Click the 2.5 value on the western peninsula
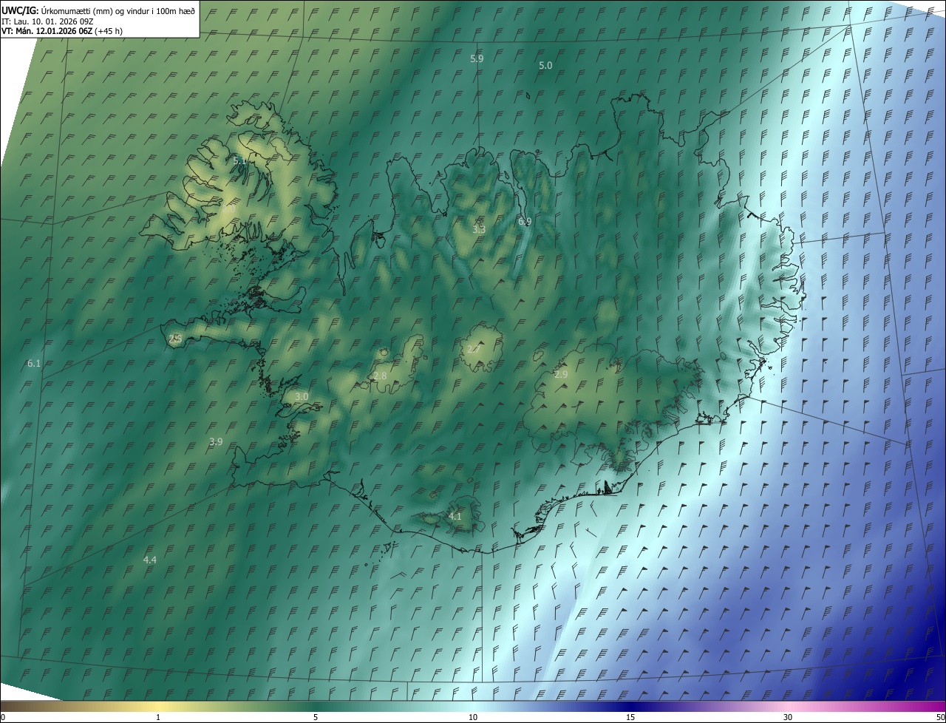 175,339
